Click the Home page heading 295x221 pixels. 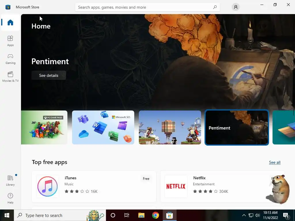click(41, 26)
